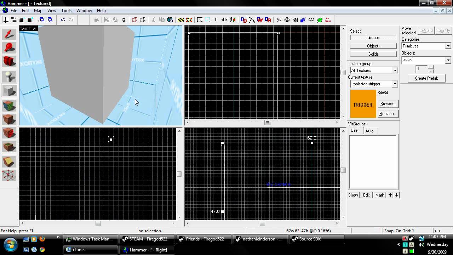Click the Redo arrow icon
The width and height of the screenshot is (453, 255).
click(x=71, y=20)
